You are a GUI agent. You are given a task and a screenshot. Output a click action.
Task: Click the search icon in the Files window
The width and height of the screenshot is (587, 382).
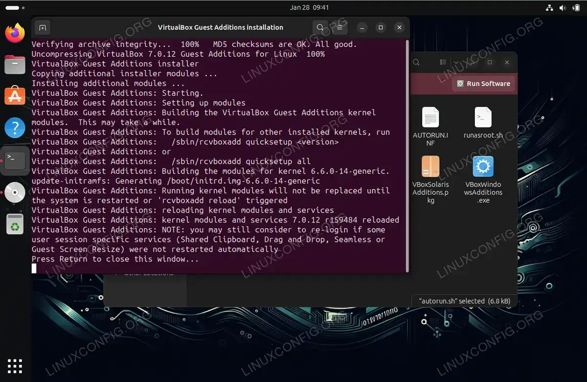(416, 63)
